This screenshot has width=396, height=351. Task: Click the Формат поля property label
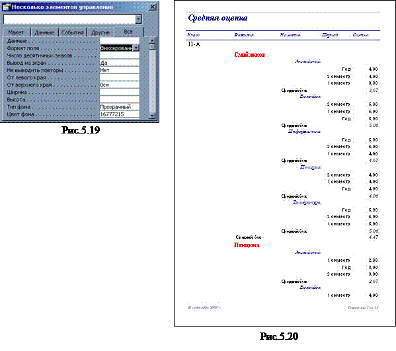coord(23,48)
